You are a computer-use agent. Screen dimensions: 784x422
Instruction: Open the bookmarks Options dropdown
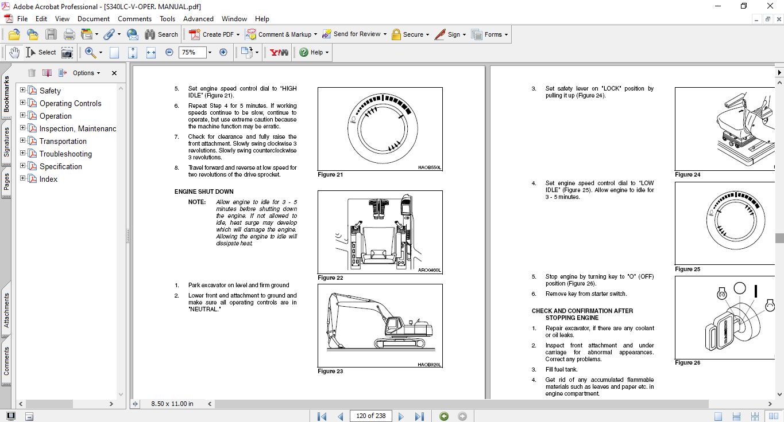click(86, 73)
